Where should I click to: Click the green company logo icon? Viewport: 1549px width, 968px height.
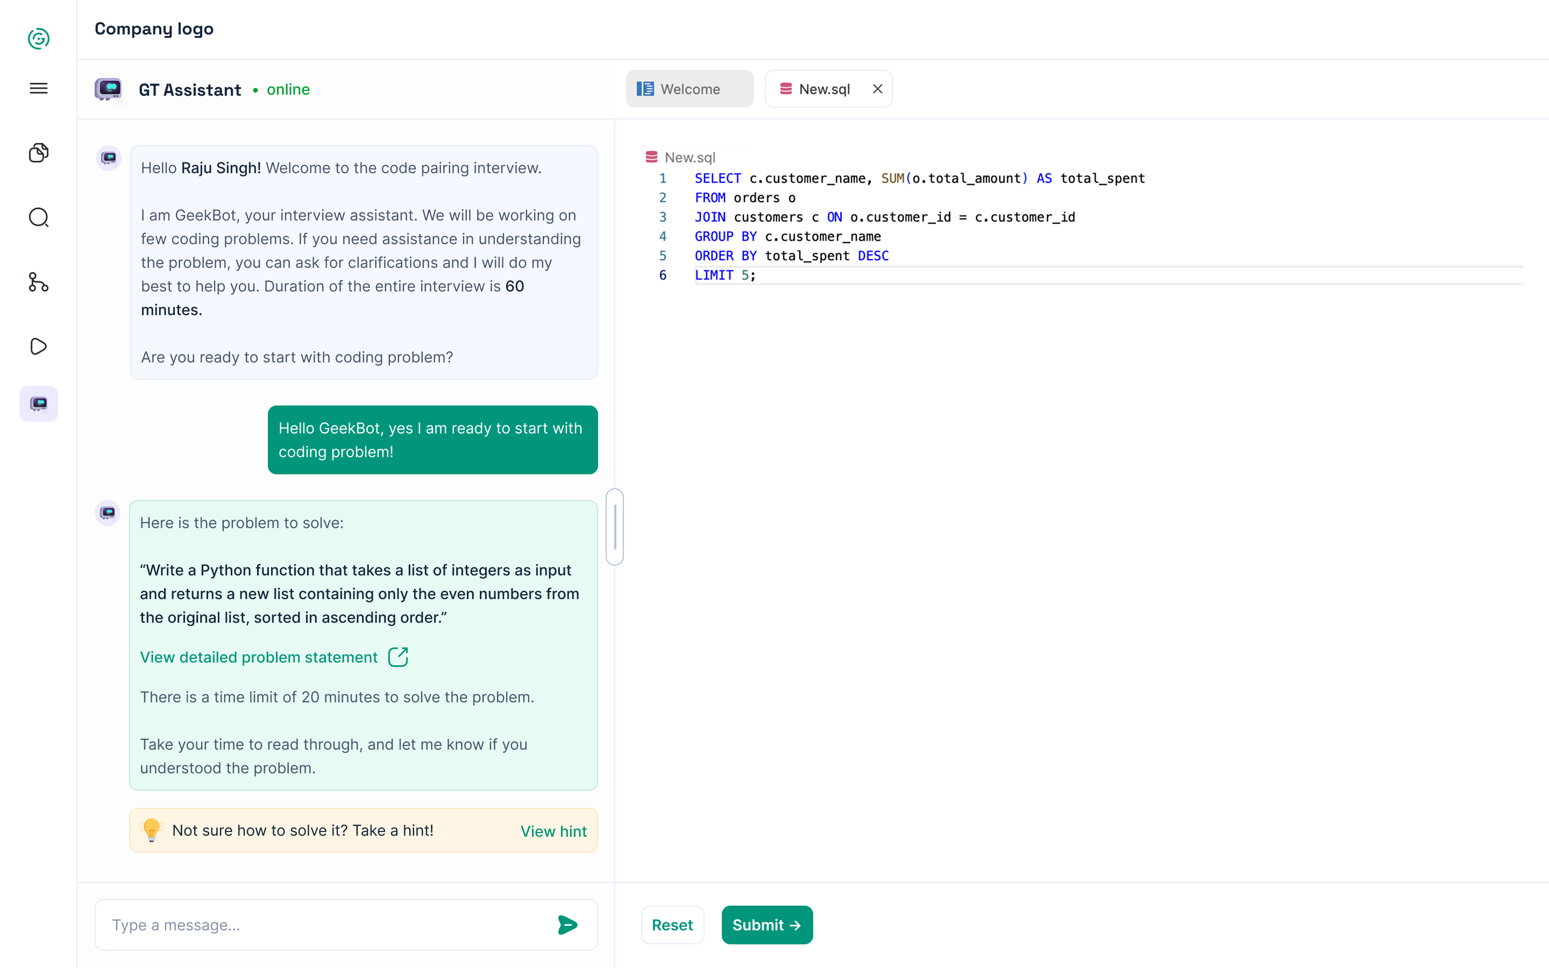tap(38, 38)
